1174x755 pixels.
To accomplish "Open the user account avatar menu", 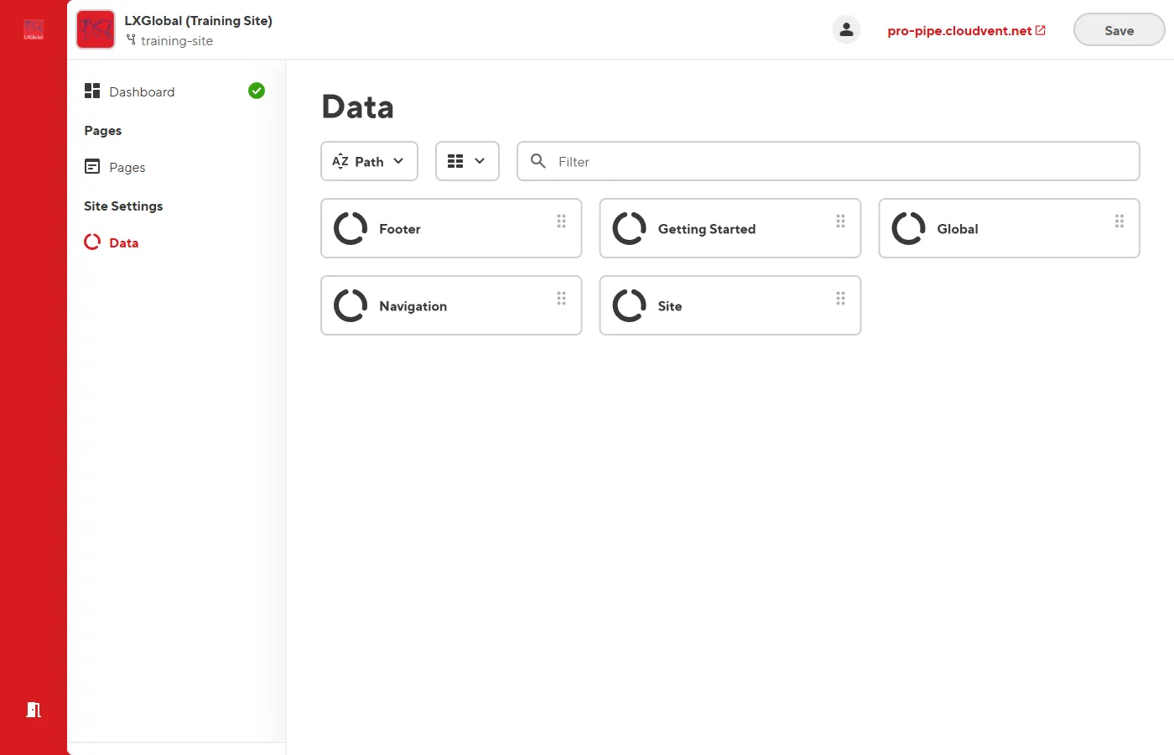I will (846, 29).
